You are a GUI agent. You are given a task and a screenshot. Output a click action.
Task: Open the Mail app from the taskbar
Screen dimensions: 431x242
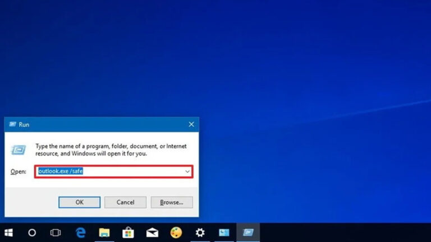click(152, 232)
